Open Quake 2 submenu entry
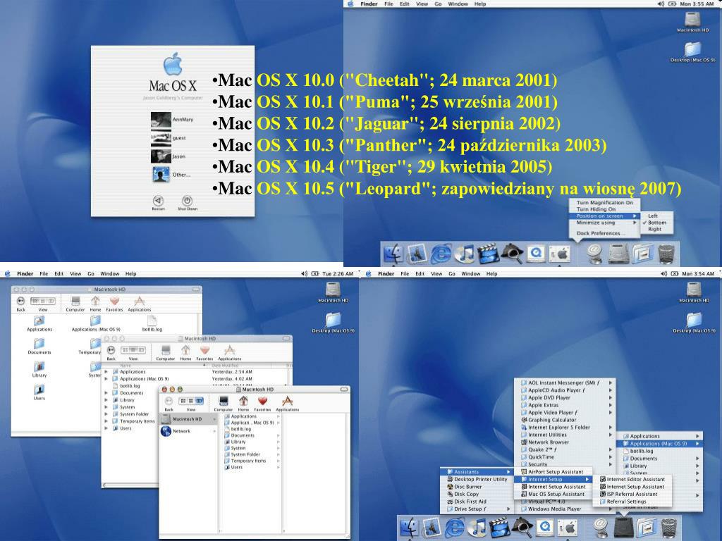 (565, 449)
